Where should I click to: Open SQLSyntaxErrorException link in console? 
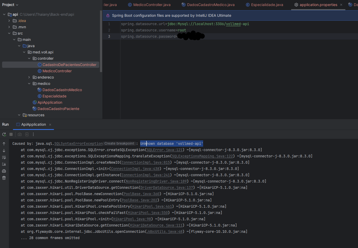(x=78, y=144)
